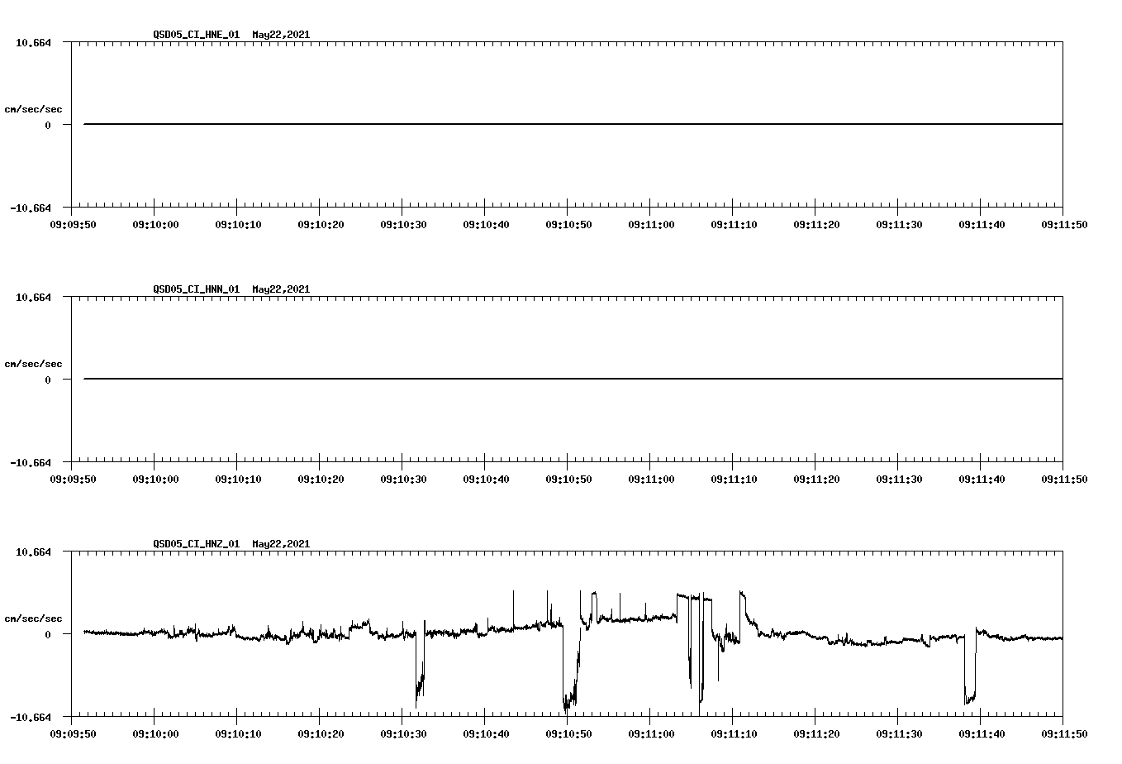The height and width of the screenshot is (764, 1122).
Task: Click the flat HNE trace line
Action: pos(496,124)
